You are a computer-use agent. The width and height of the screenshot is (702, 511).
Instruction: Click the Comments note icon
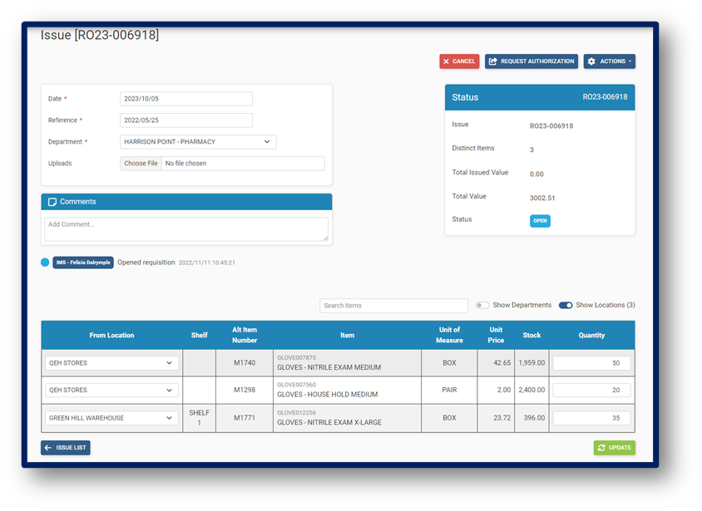[x=52, y=202]
